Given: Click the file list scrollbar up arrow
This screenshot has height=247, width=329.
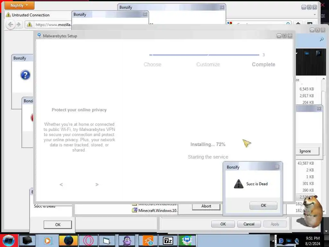Looking at the screenshot, I should tap(324, 79).
